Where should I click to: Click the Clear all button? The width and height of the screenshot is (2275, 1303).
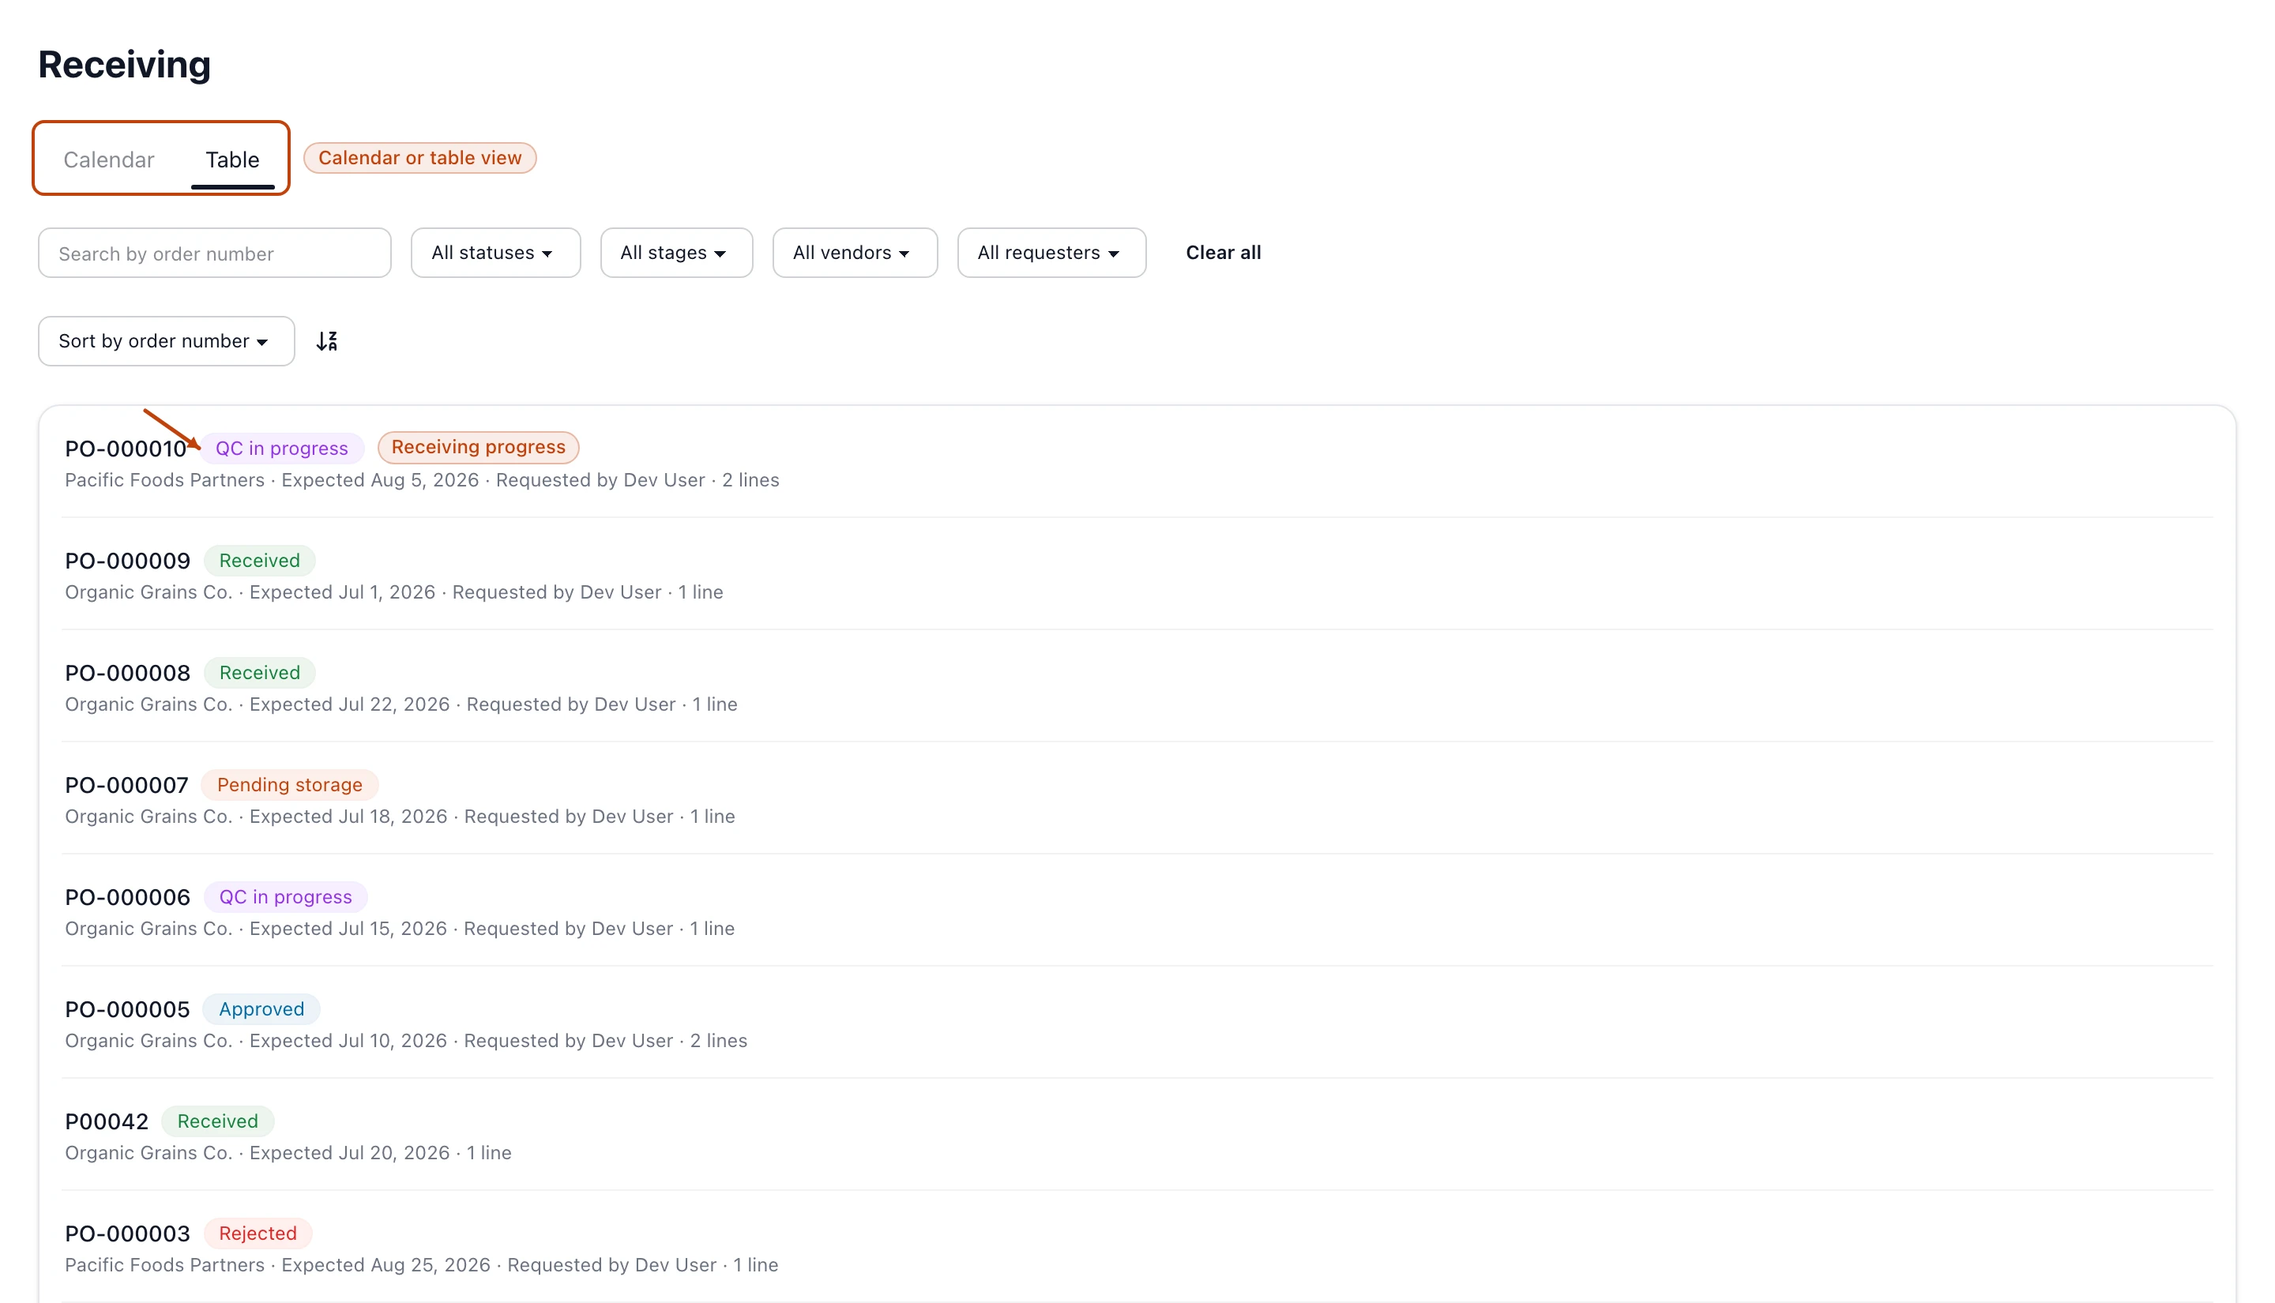[1224, 253]
